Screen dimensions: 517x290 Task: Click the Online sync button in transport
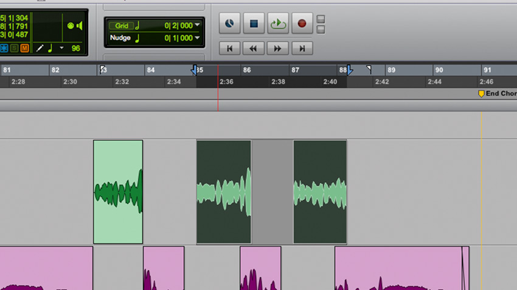point(229,23)
